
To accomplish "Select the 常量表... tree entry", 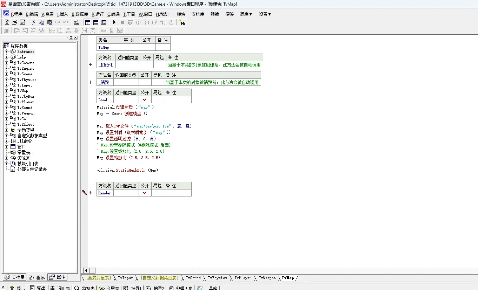I will click(x=26, y=153).
